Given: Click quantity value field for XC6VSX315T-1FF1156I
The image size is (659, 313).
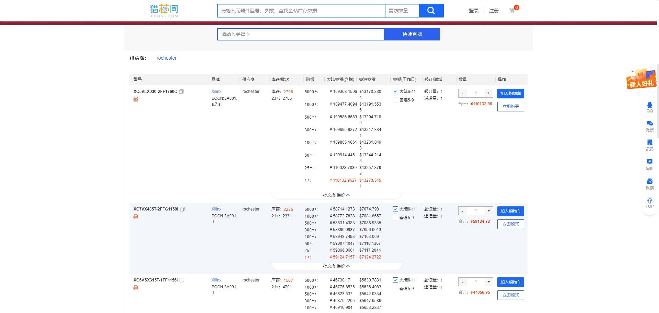Looking at the screenshot, I should coord(476,282).
